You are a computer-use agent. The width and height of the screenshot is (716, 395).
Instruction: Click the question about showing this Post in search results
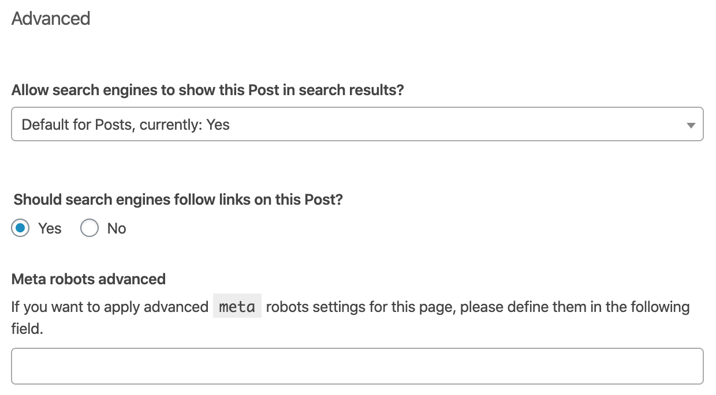tap(208, 90)
